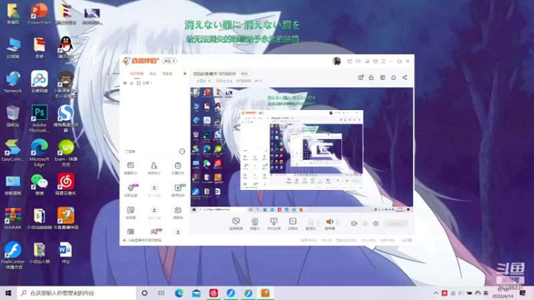Open first tool in third toolbox row
The image size is (534, 300).
click(130, 213)
